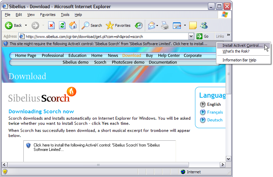Refresh the page with green arrows icon
Image resolution: width=273 pixels, height=177 pixels.
tap(62, 25)
